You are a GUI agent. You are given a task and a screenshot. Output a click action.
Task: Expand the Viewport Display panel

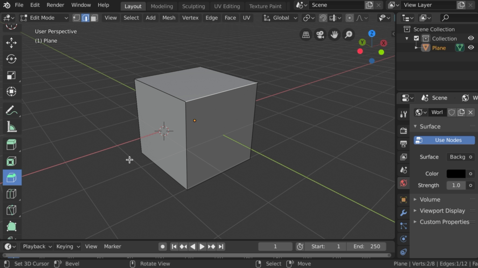pyautogui.click(x=442, y=211)
